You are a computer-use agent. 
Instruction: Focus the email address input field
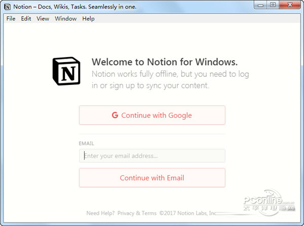coord(152,156)
